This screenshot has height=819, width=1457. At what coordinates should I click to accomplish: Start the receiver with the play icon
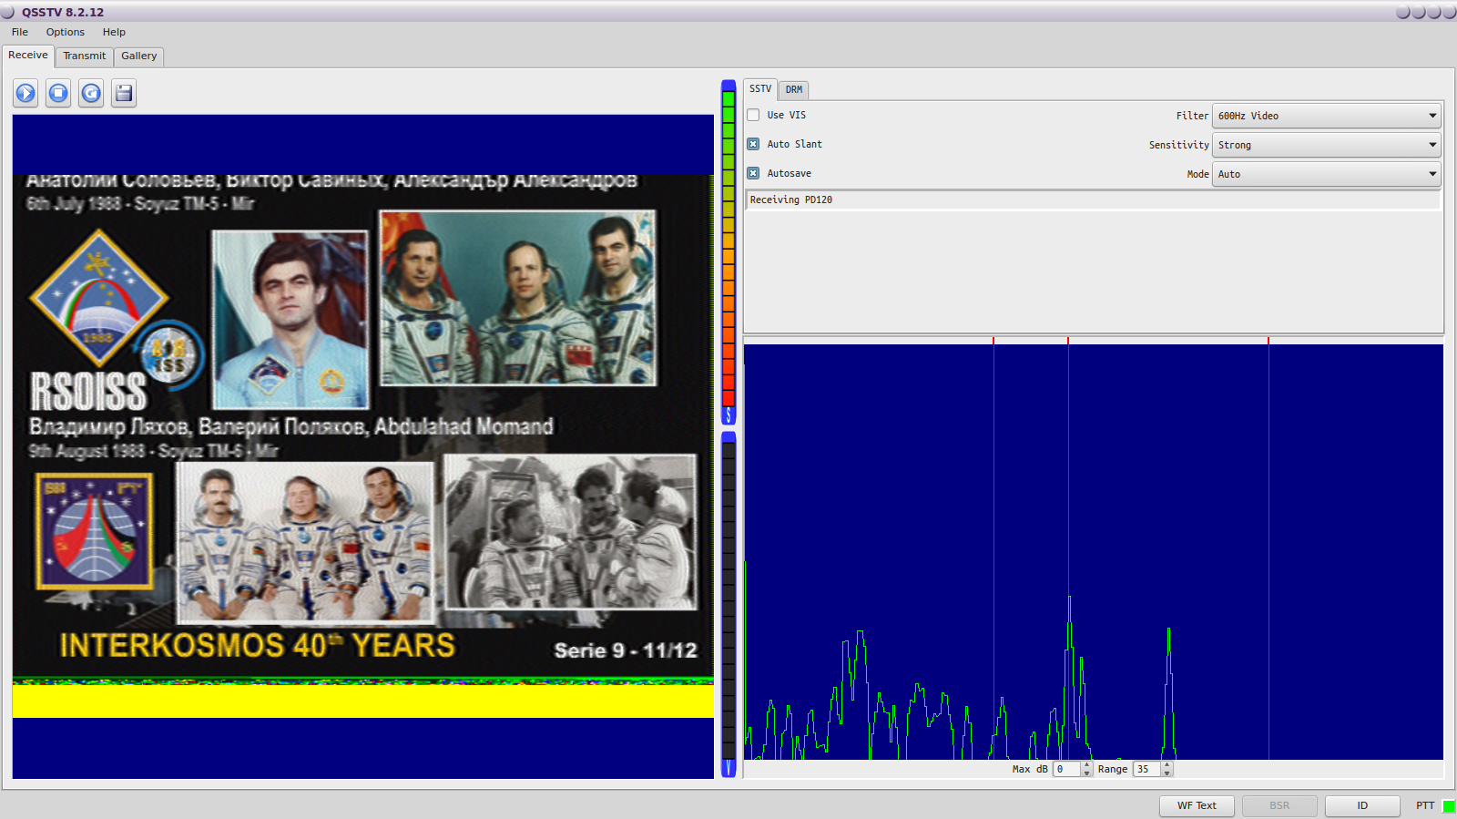click(x=25, y=93)
